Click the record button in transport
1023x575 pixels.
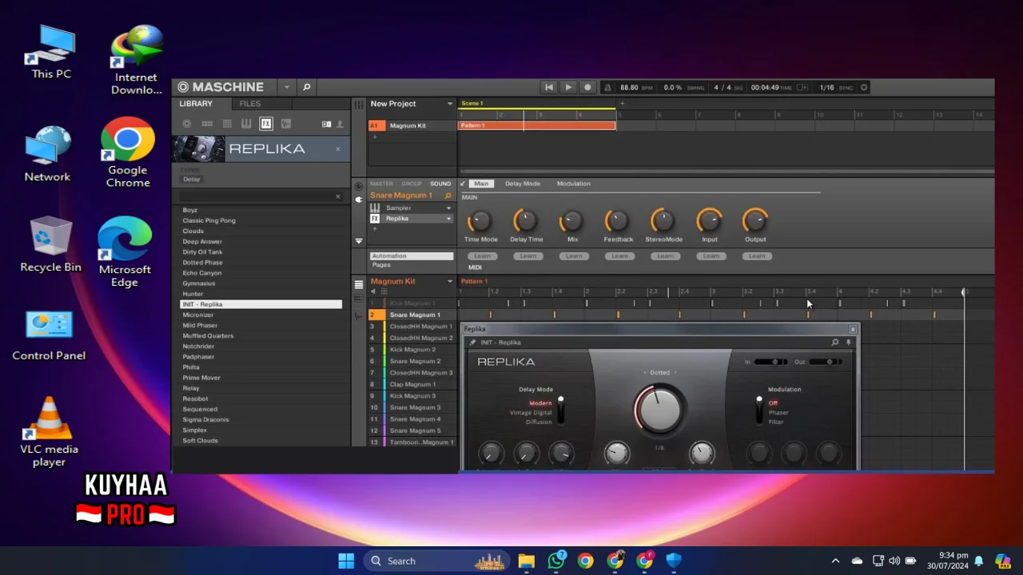point(587,87)
